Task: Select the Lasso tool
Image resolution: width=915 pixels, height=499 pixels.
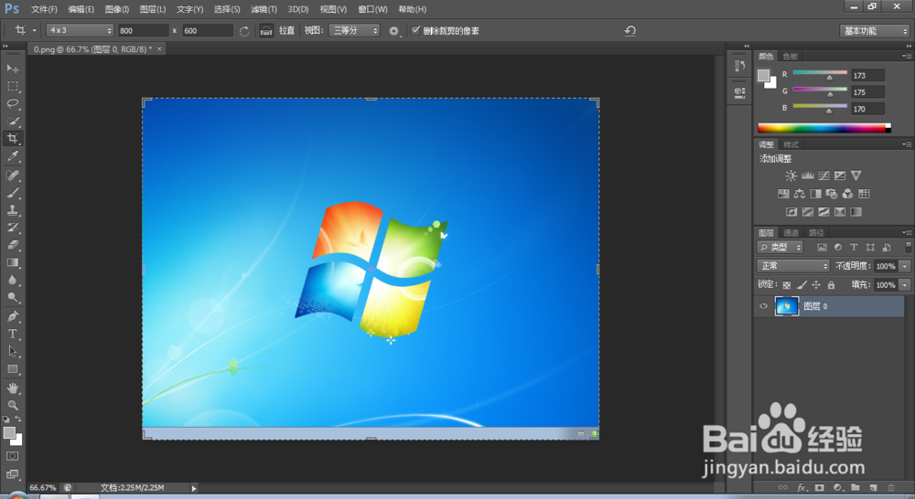Action: pyautogui.click(x=12, y=104)
